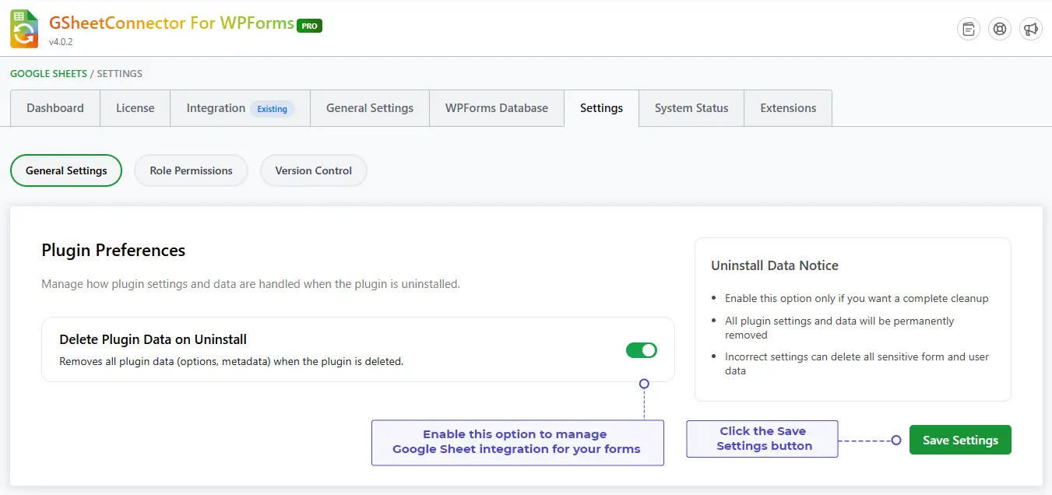Viewport: 1052px width, 495px height.
Task: Open the System Status tab
Action: (691, 108)
